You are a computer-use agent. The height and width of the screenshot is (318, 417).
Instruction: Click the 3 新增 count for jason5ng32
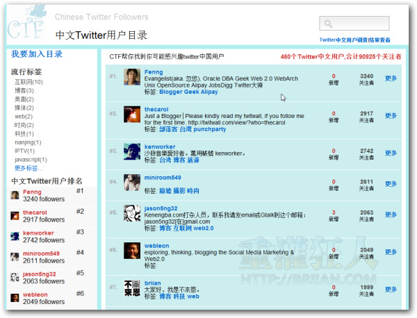coord(334,216)
